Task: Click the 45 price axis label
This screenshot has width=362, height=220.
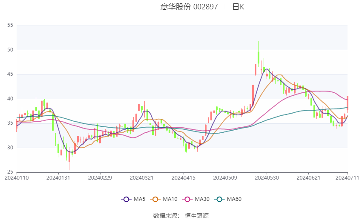Action: (10, 74)
